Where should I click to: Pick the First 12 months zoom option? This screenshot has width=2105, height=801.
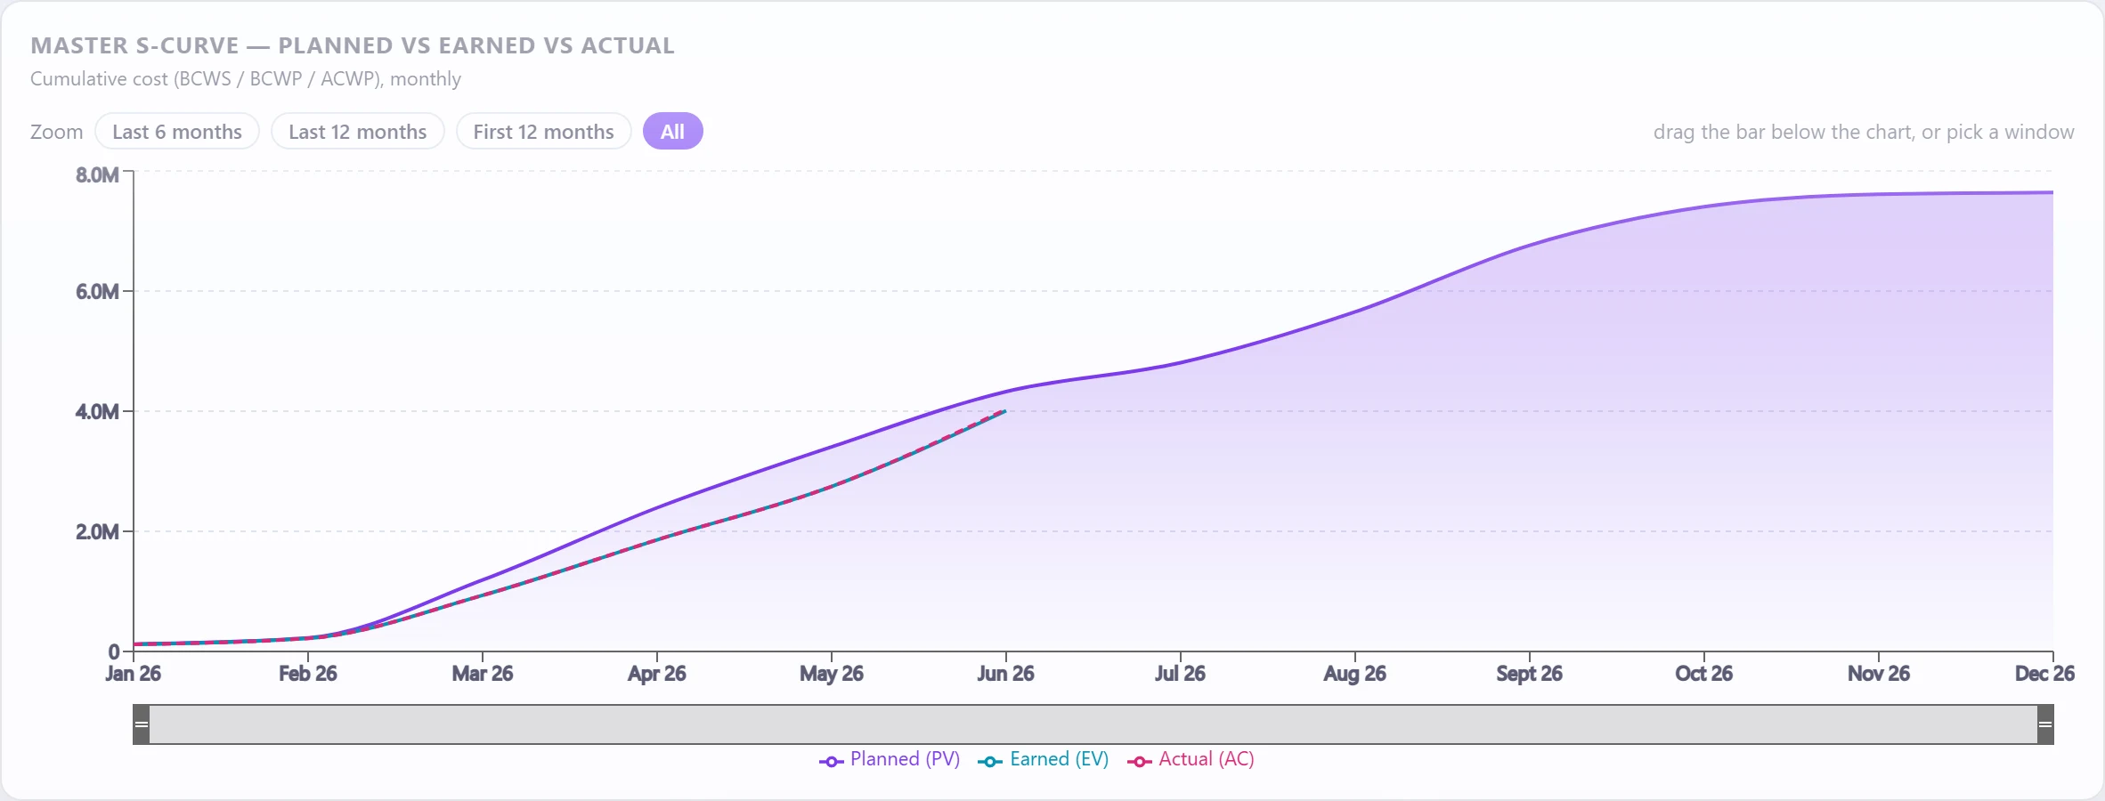tap(544, 132)
